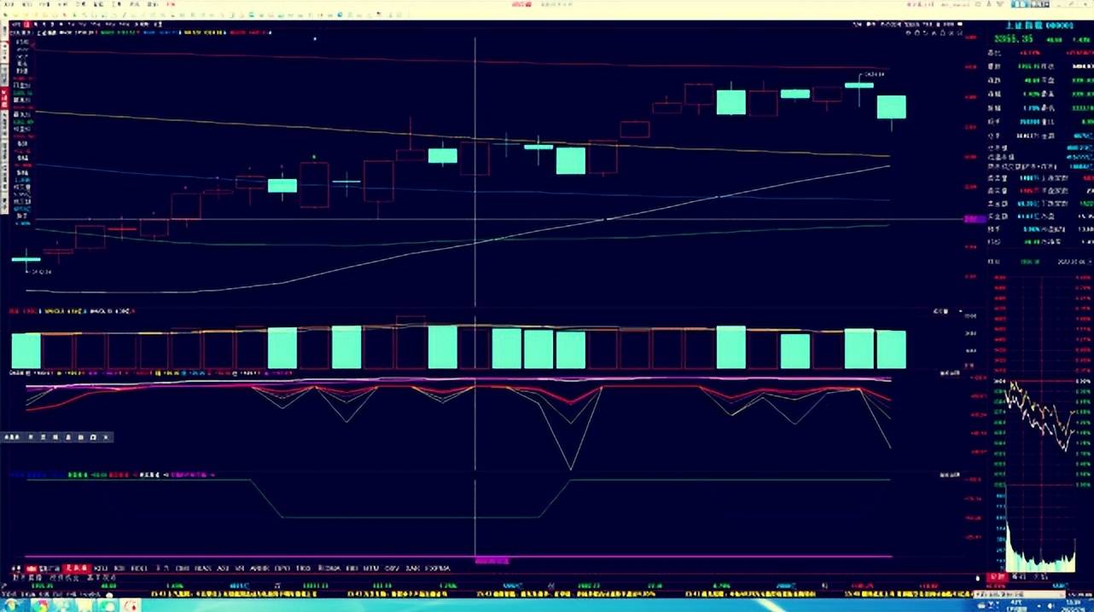Image resolution: width=1094 pixels, height=612 pixels.
Task: Select the TRIX indicator tab
Action: point(304,568)
